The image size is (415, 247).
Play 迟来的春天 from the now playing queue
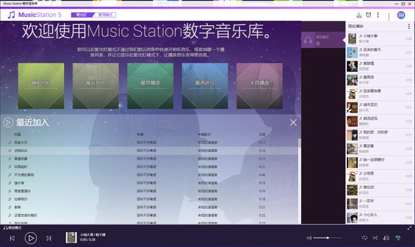click(380, 52)
